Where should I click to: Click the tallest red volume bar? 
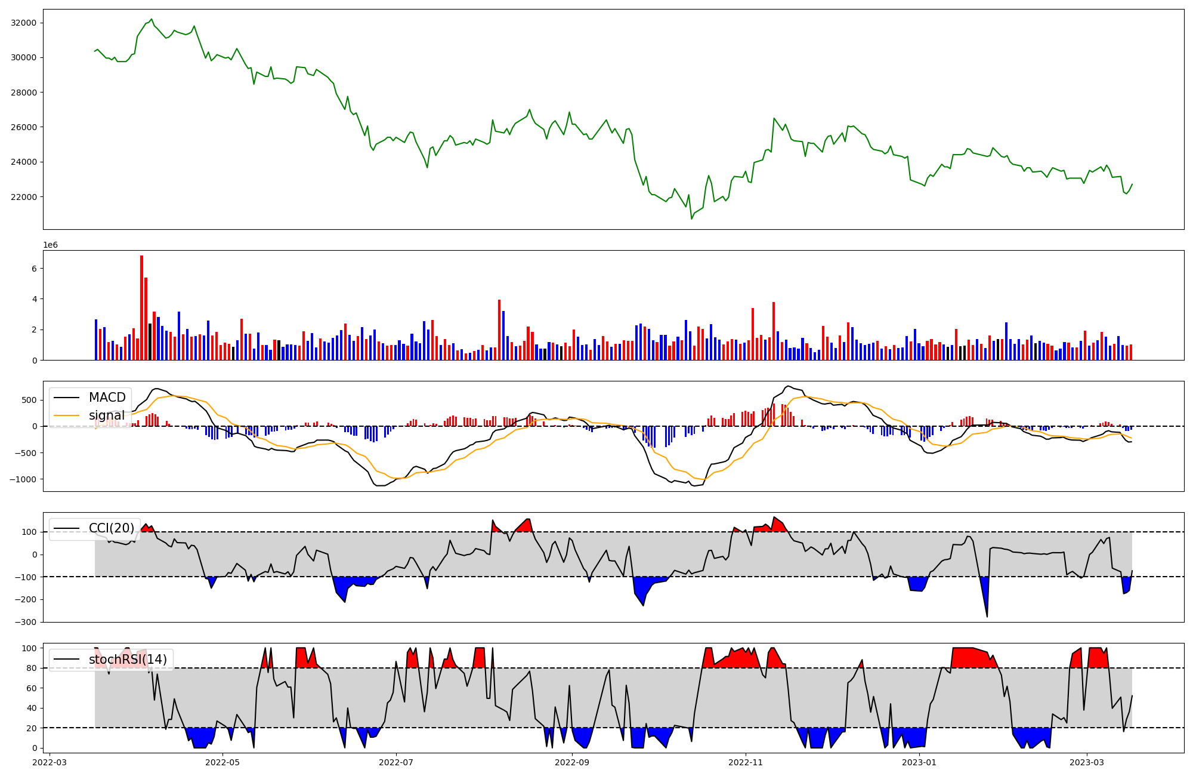tap(141, 307)
